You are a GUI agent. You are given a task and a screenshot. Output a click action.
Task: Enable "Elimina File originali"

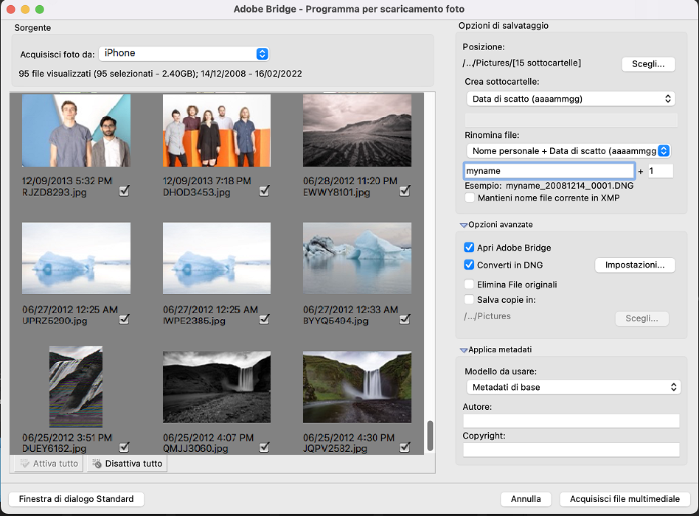click(x=469, y=283)
